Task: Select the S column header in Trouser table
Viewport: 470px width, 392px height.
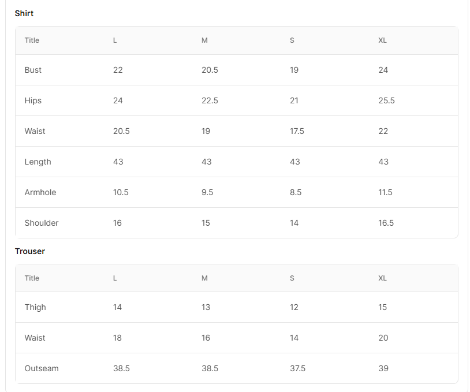Action: pyautogui.click(x=292, y=278)
